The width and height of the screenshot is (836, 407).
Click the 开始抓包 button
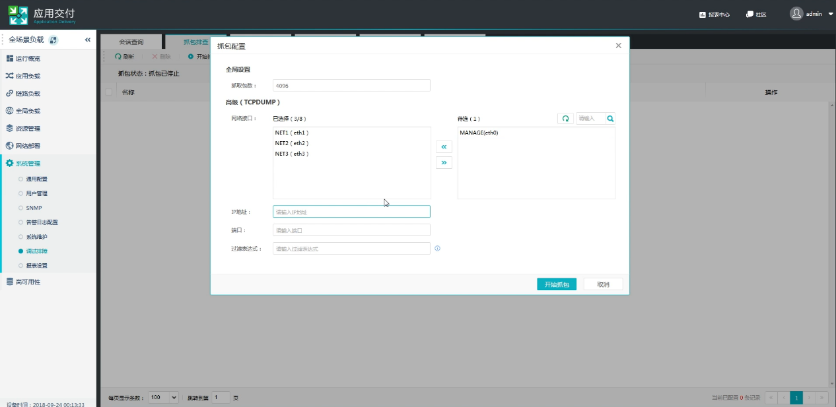click(x=557, y=284)
